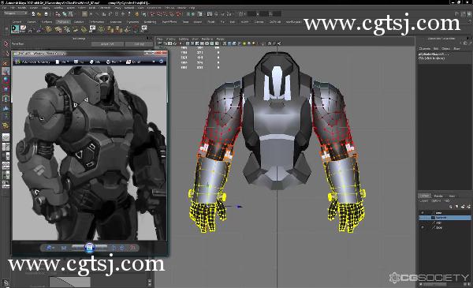Viewport: 473px width, 288px height.
Task: Select the Lasso tool in the toolbox
Action: click(x=6, y=54)
